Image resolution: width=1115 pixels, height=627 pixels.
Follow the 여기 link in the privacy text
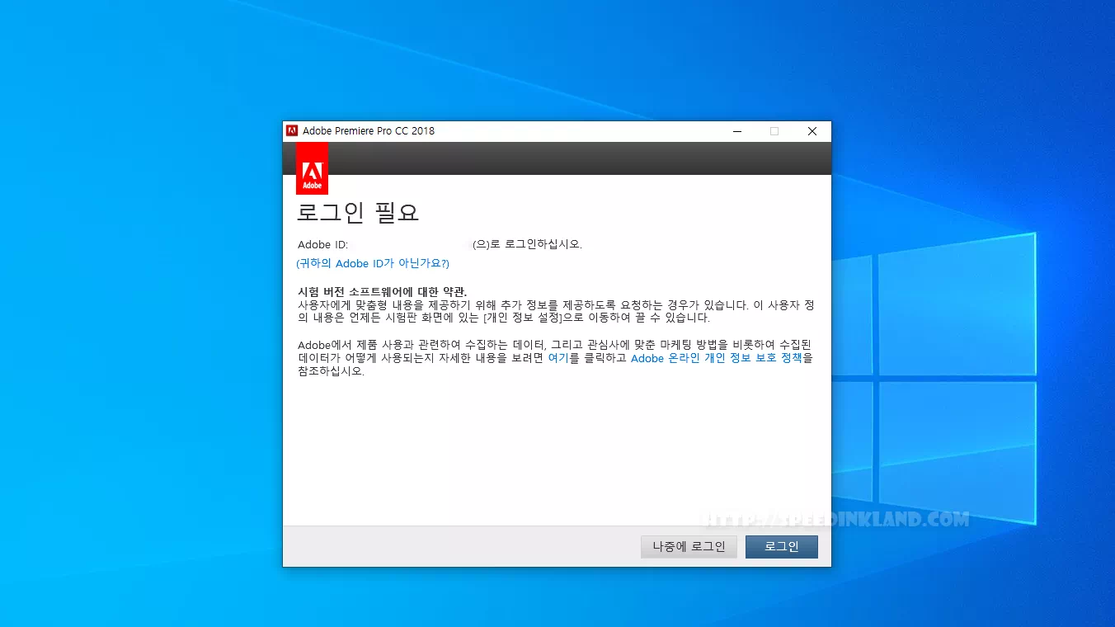point(558,359)
